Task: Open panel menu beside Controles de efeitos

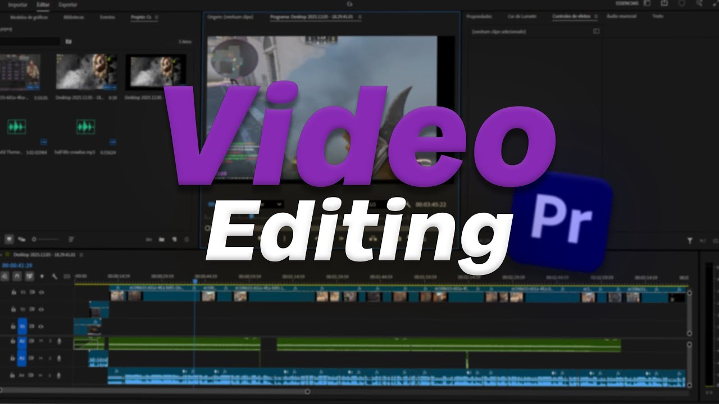Action: click(x=595, y=17)
